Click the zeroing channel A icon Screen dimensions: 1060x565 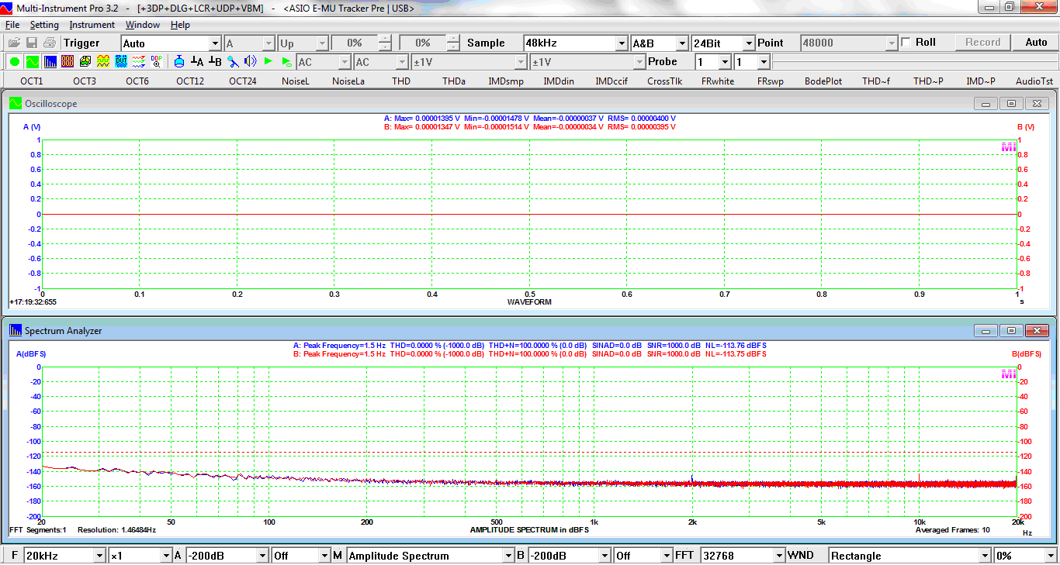point(197,61)
